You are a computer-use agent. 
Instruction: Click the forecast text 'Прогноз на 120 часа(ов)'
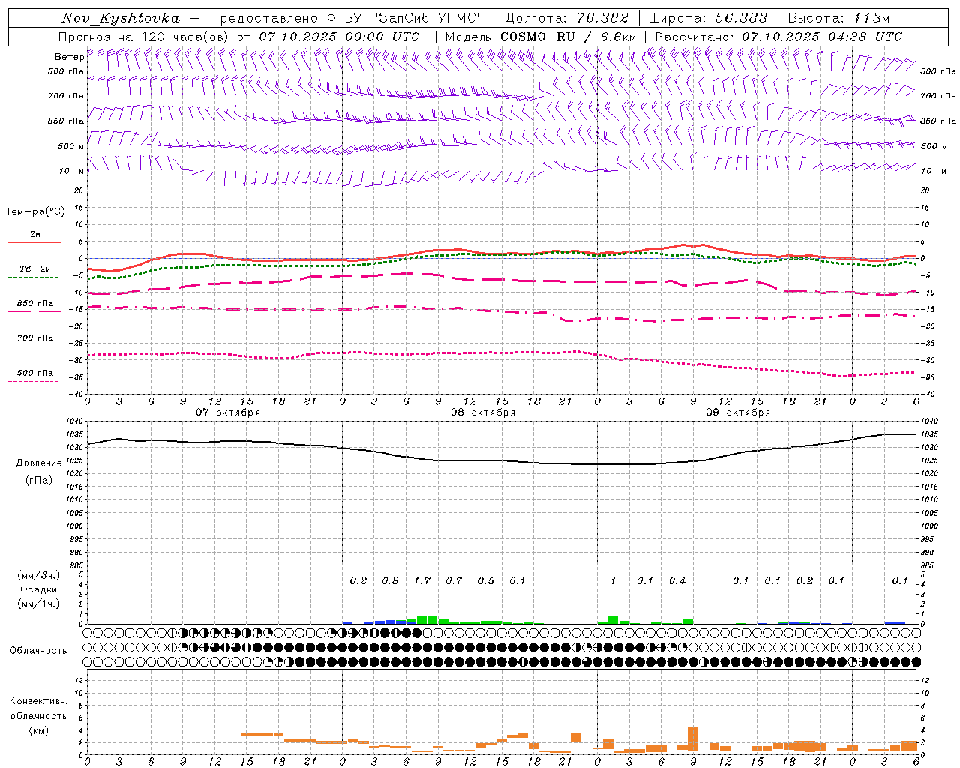pyautogui.click(x=144, y=37)
